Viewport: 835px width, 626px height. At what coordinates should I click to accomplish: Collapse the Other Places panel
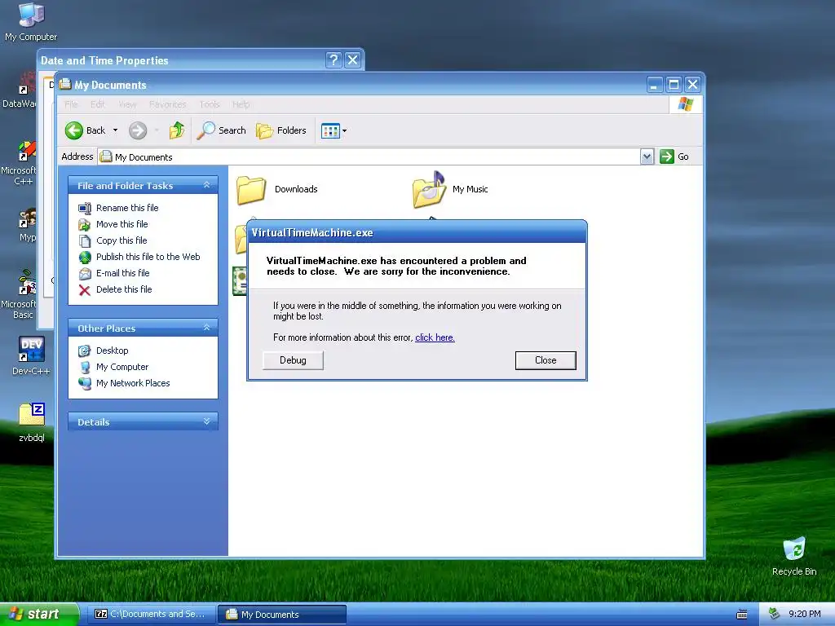(206, 328)
